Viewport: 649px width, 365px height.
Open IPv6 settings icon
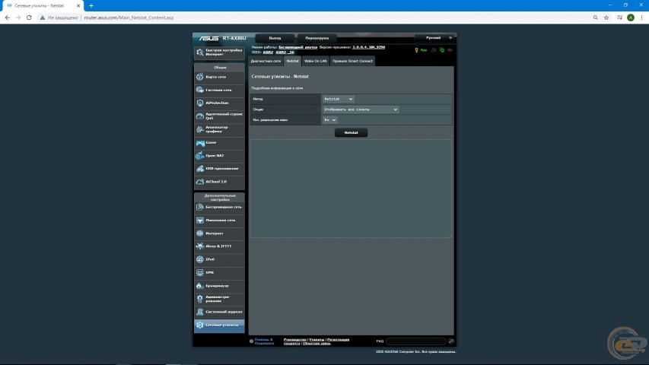(x=200, y=259)
